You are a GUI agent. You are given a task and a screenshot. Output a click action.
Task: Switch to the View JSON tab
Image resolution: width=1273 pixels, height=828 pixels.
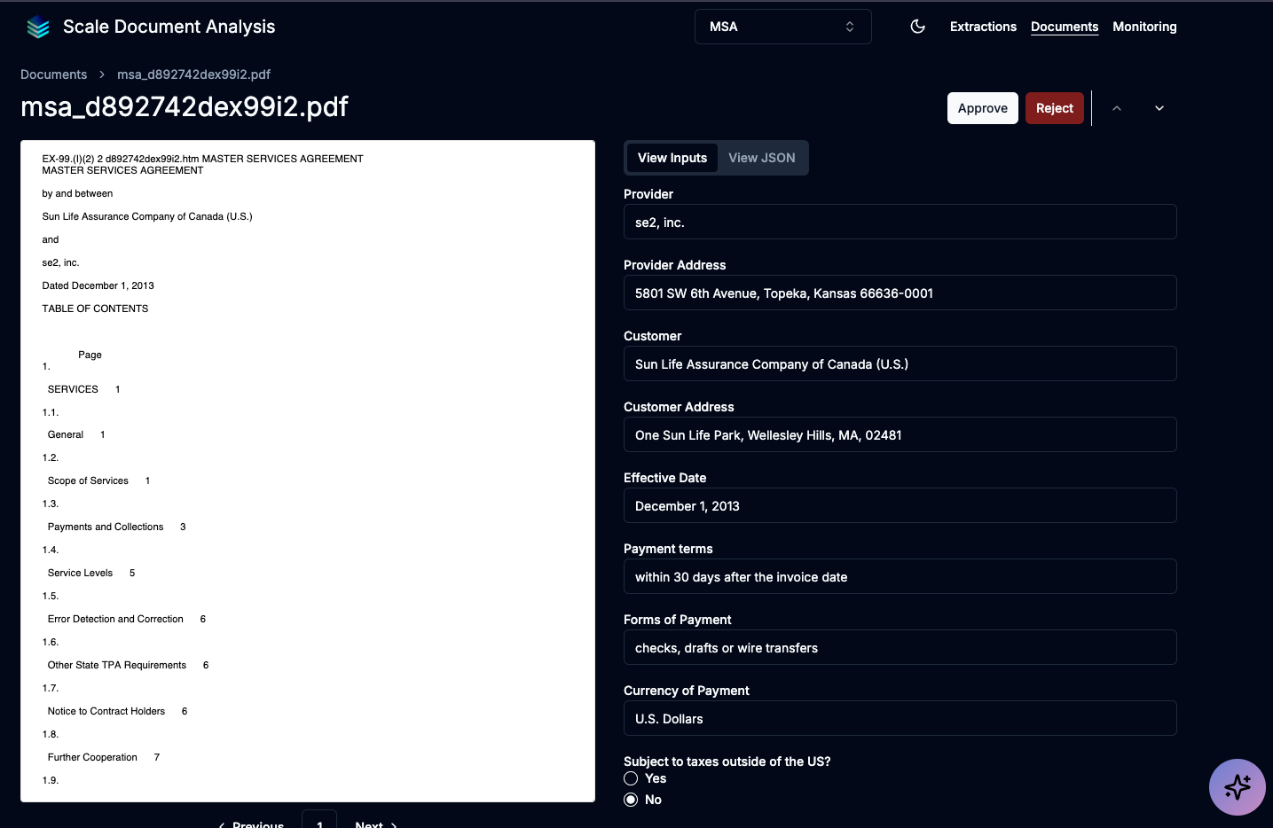(x=761, y=157)
